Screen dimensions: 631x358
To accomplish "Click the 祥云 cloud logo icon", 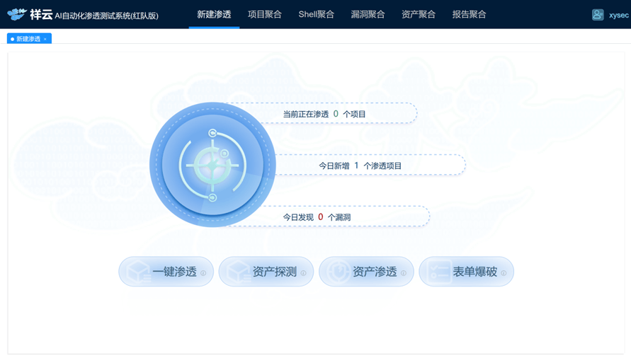I will pos(17,14).
